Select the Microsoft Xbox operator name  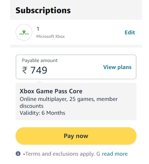[50, 36]
